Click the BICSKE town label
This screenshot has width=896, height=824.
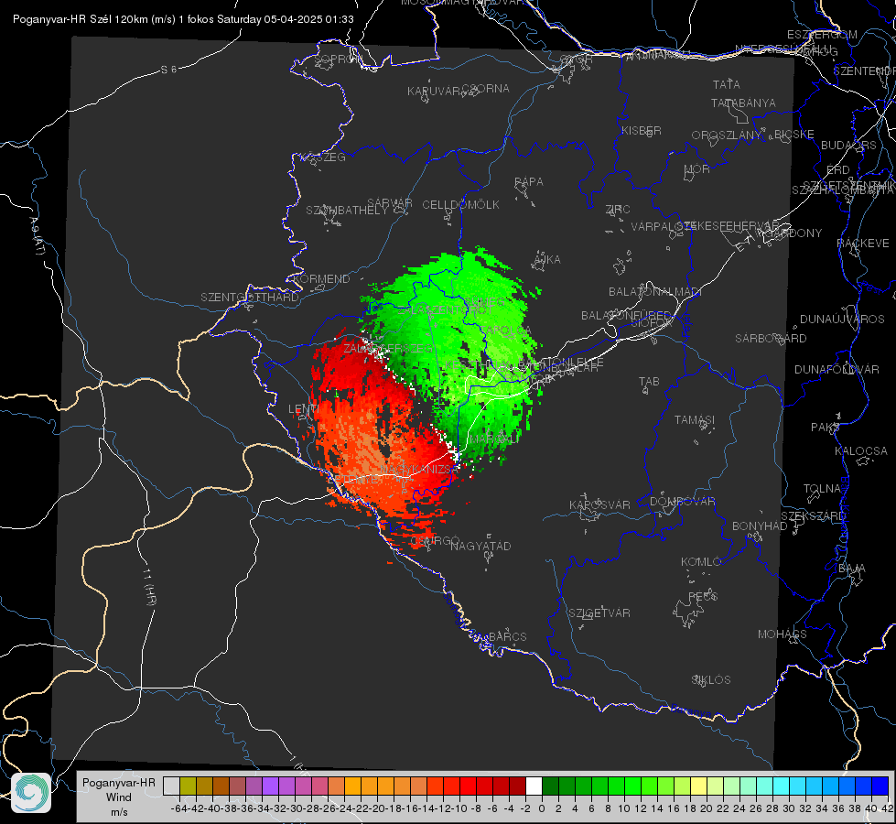coord(794,135)
